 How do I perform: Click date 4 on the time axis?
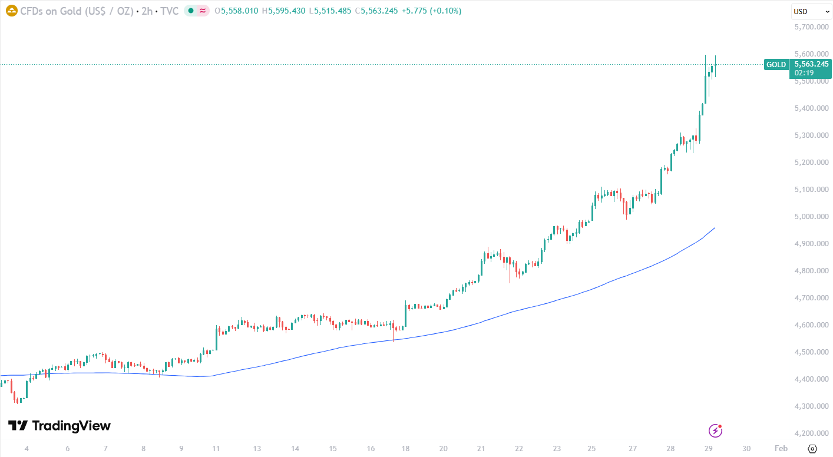[x=27, y=449]
